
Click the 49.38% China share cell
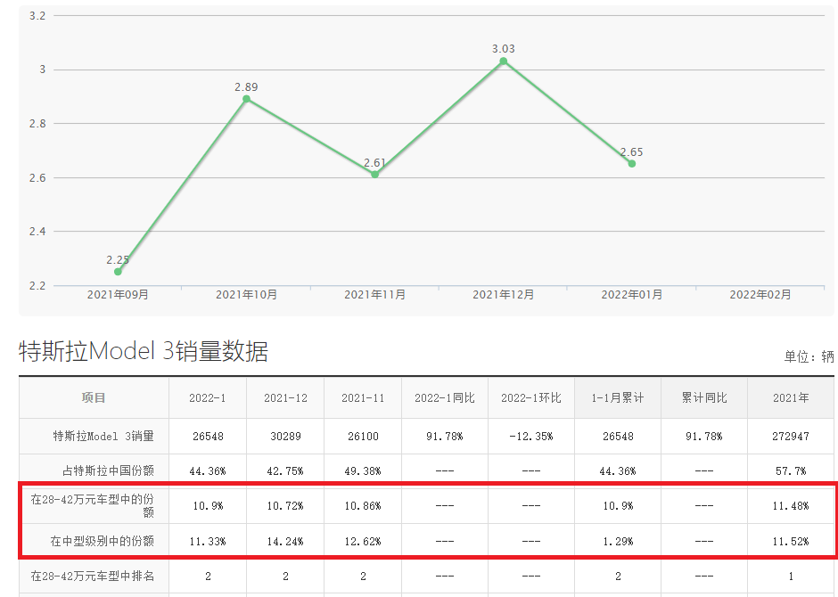coord(363,471)
